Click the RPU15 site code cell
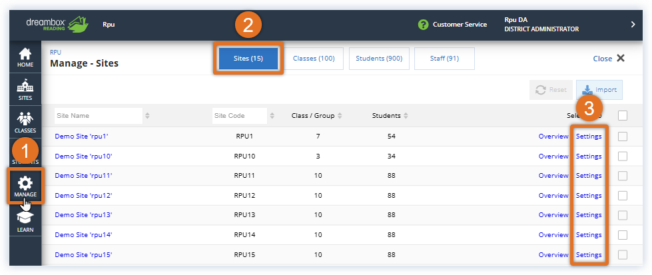 [x=244, y=254]
